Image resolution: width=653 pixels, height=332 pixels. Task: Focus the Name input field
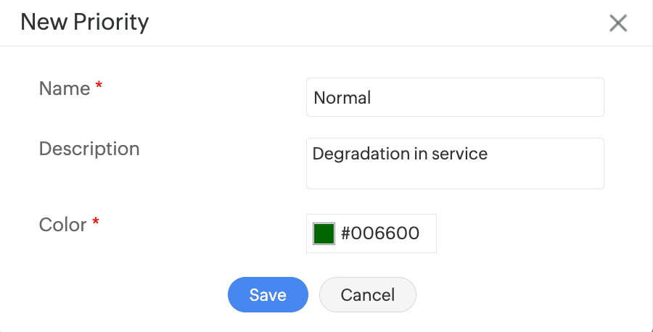(x=455, y=97)
